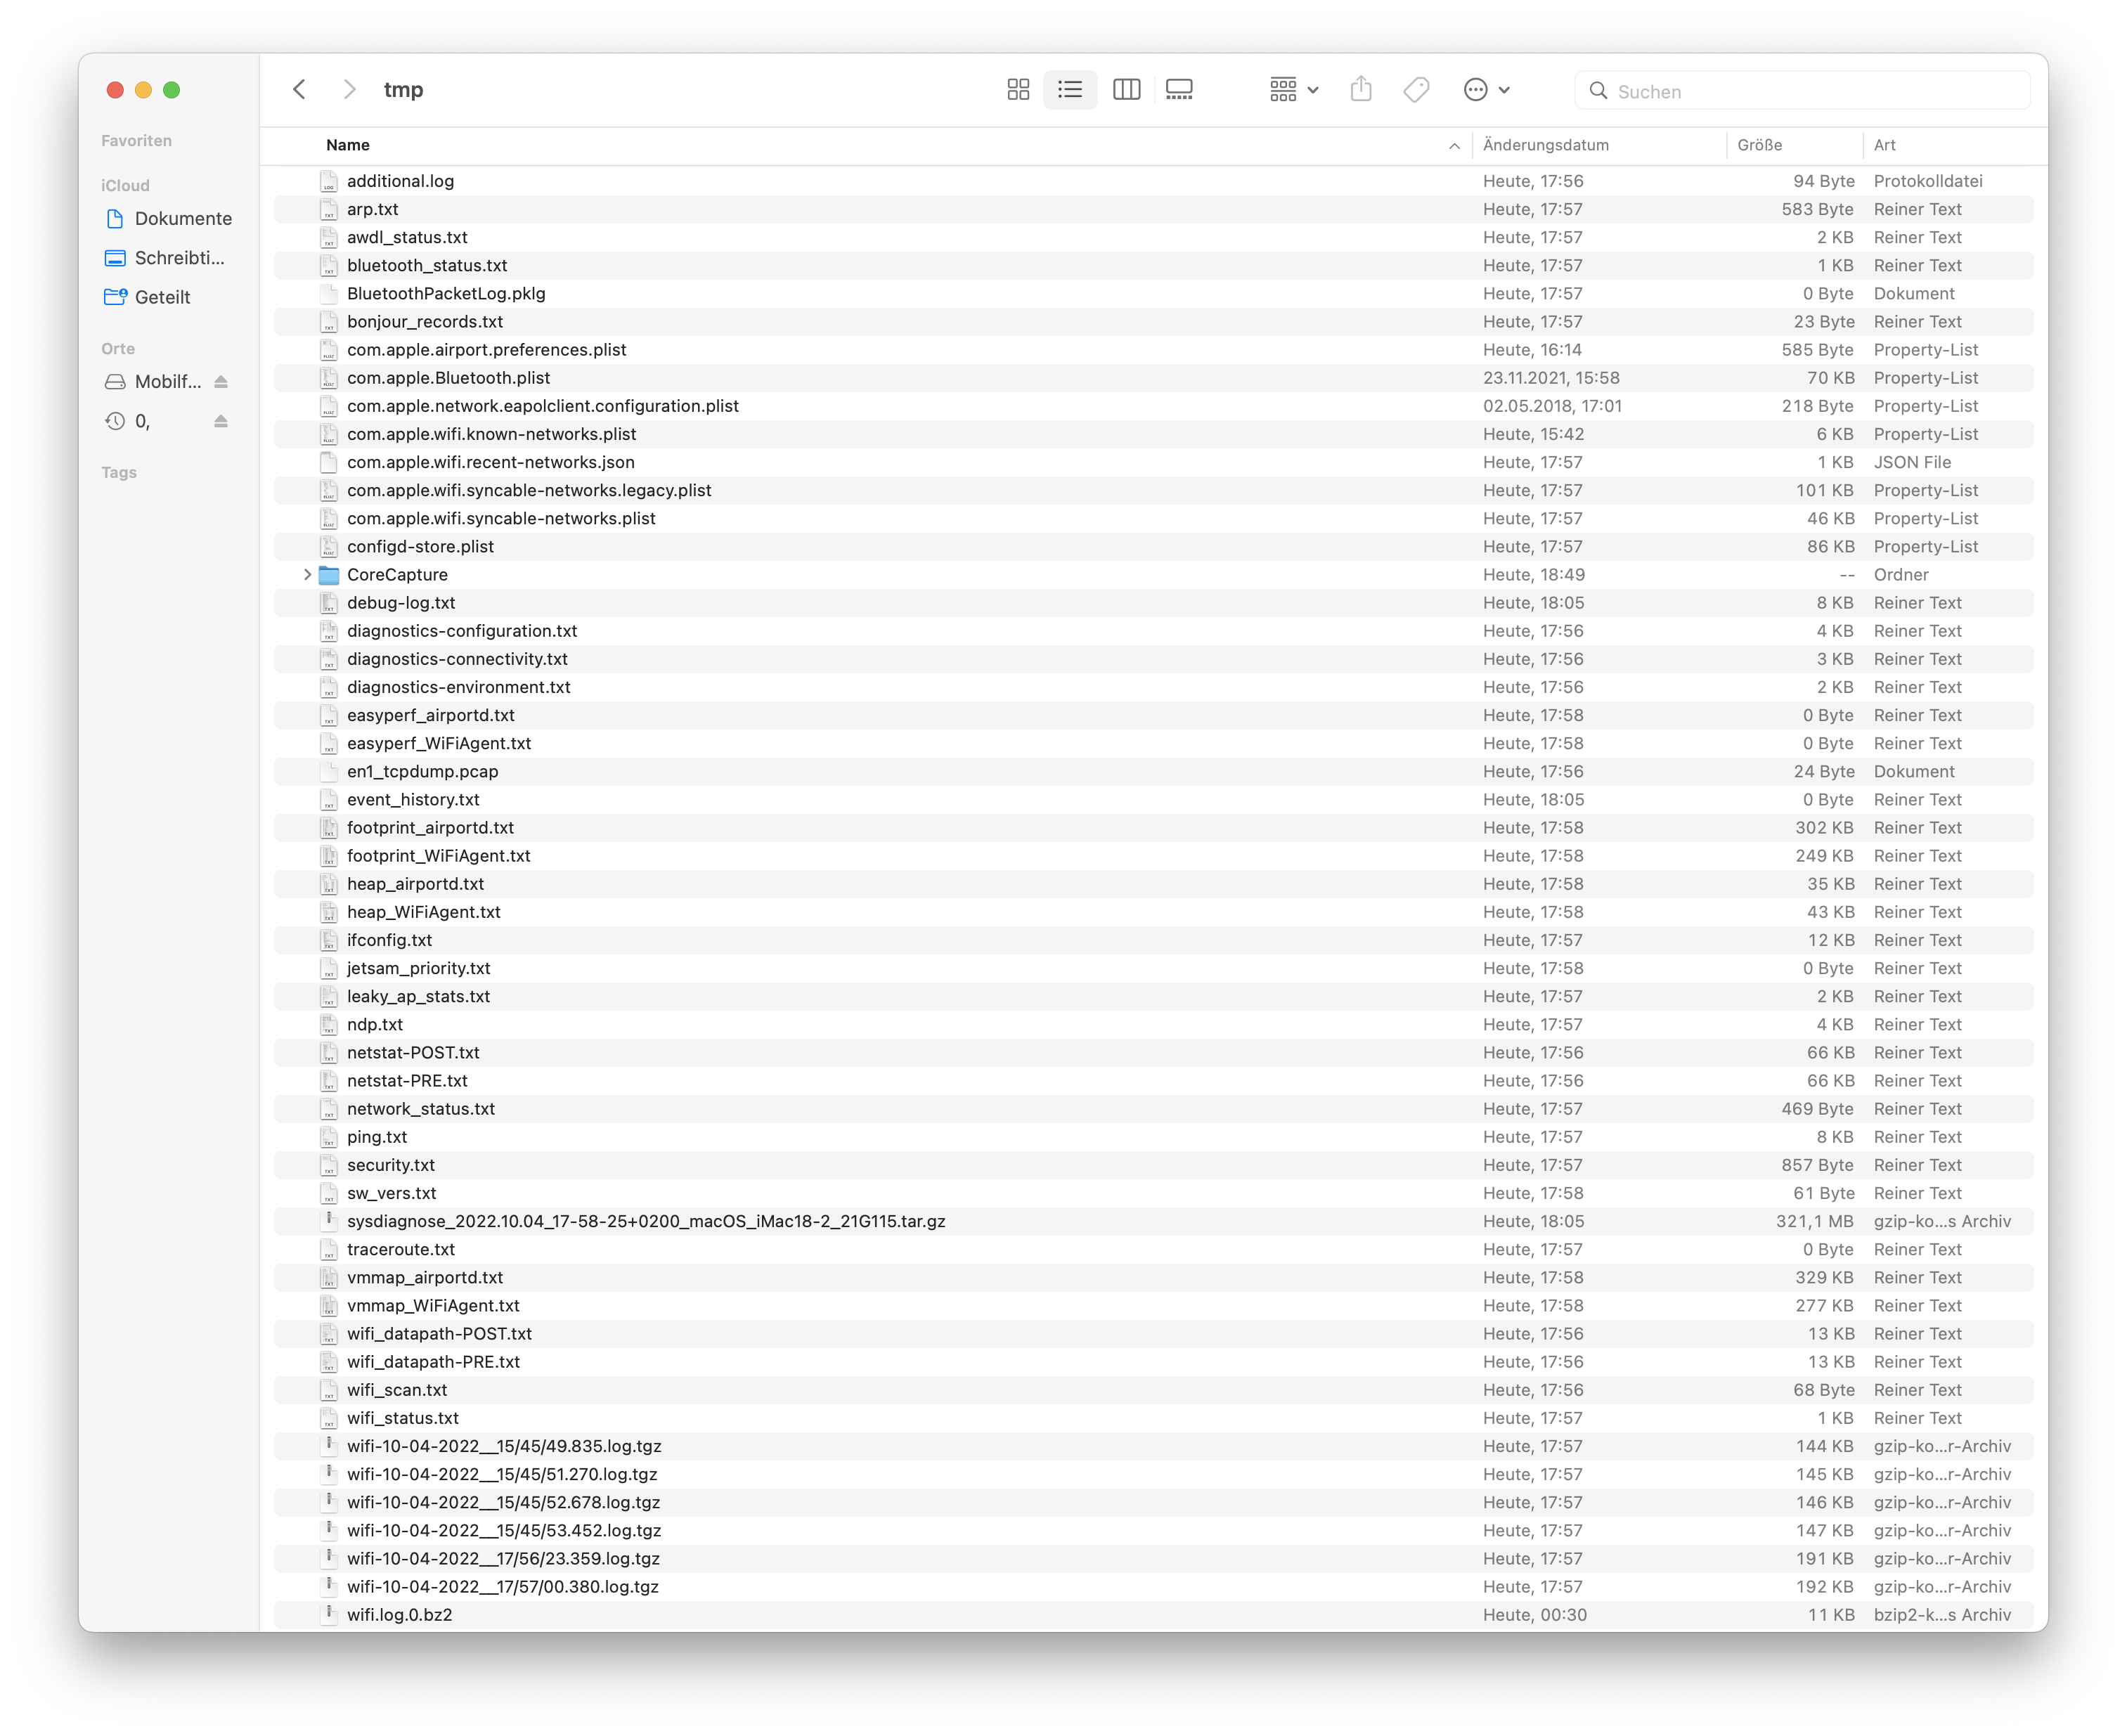
Task: Eject the Time Machine volume named 0,
Action: (221, 421)
